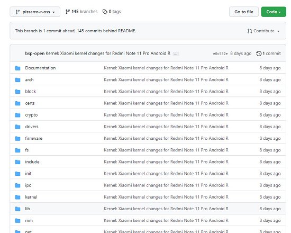Open the arch folder icon
Screen dimensions: 291x233
point(18,80)
